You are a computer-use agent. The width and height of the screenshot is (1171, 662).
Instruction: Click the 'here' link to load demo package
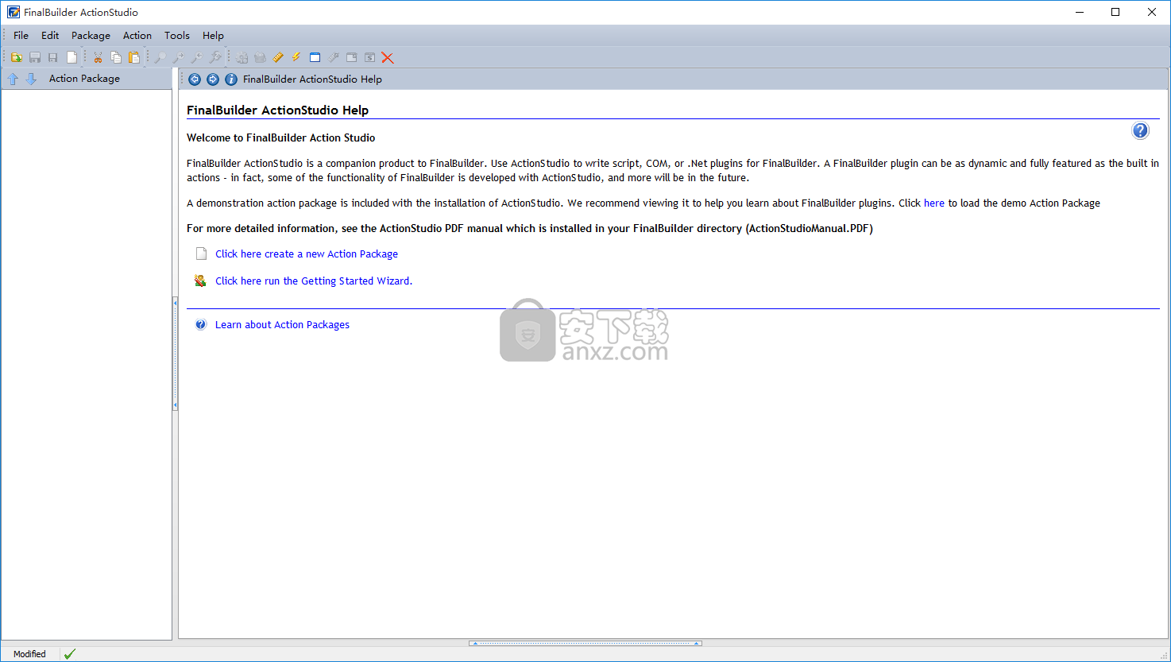tap(934, 203)
